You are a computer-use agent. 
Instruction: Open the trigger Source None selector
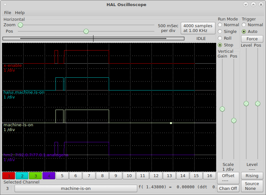[x=252, y=186]
